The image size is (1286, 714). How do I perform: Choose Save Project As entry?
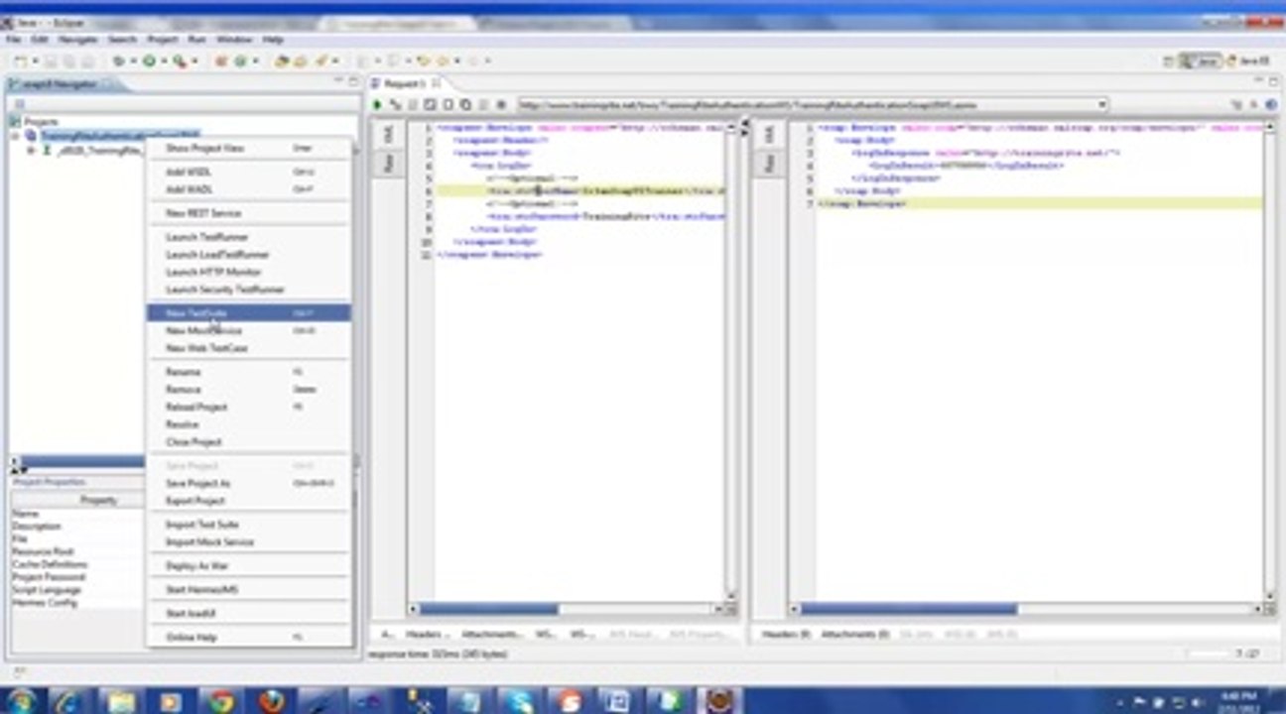point(248,483)
